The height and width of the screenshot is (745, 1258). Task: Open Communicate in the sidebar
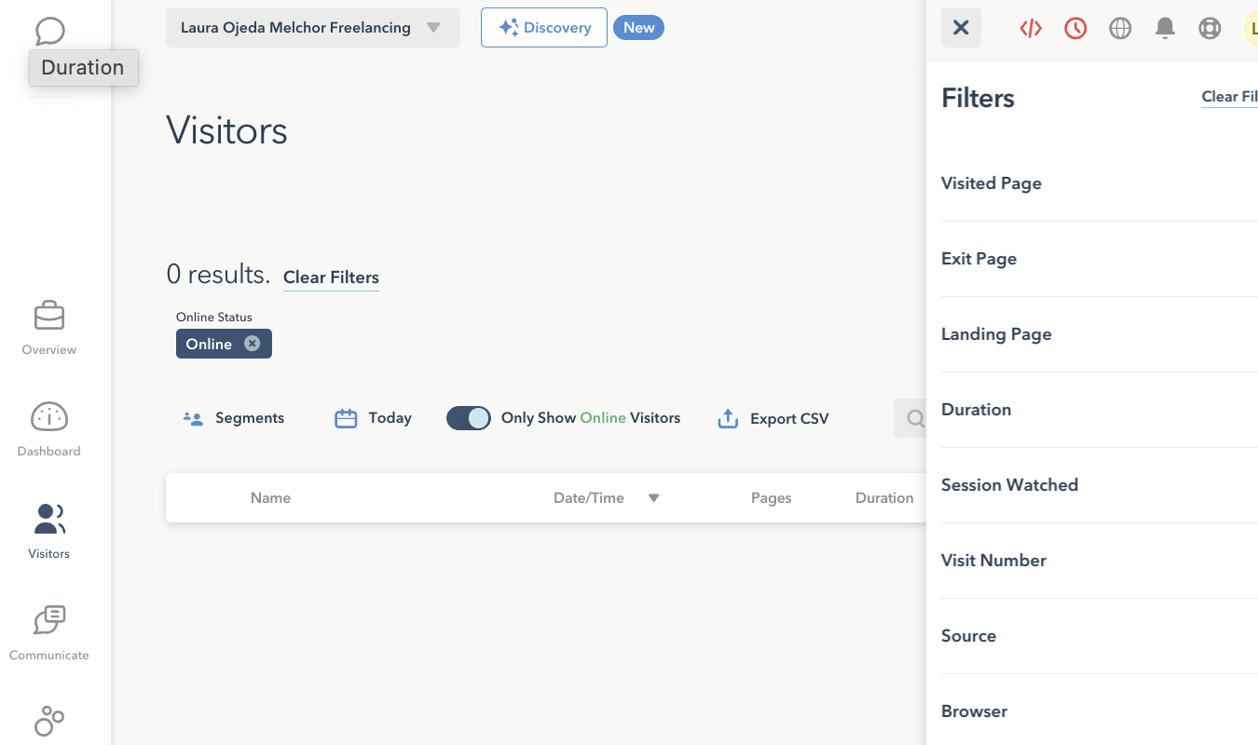[x=49, y=632]
